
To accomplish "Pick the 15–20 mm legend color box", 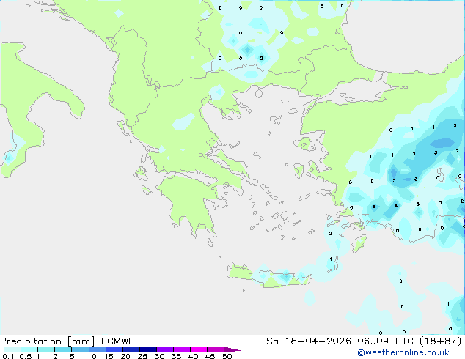I will coord(114,349).
